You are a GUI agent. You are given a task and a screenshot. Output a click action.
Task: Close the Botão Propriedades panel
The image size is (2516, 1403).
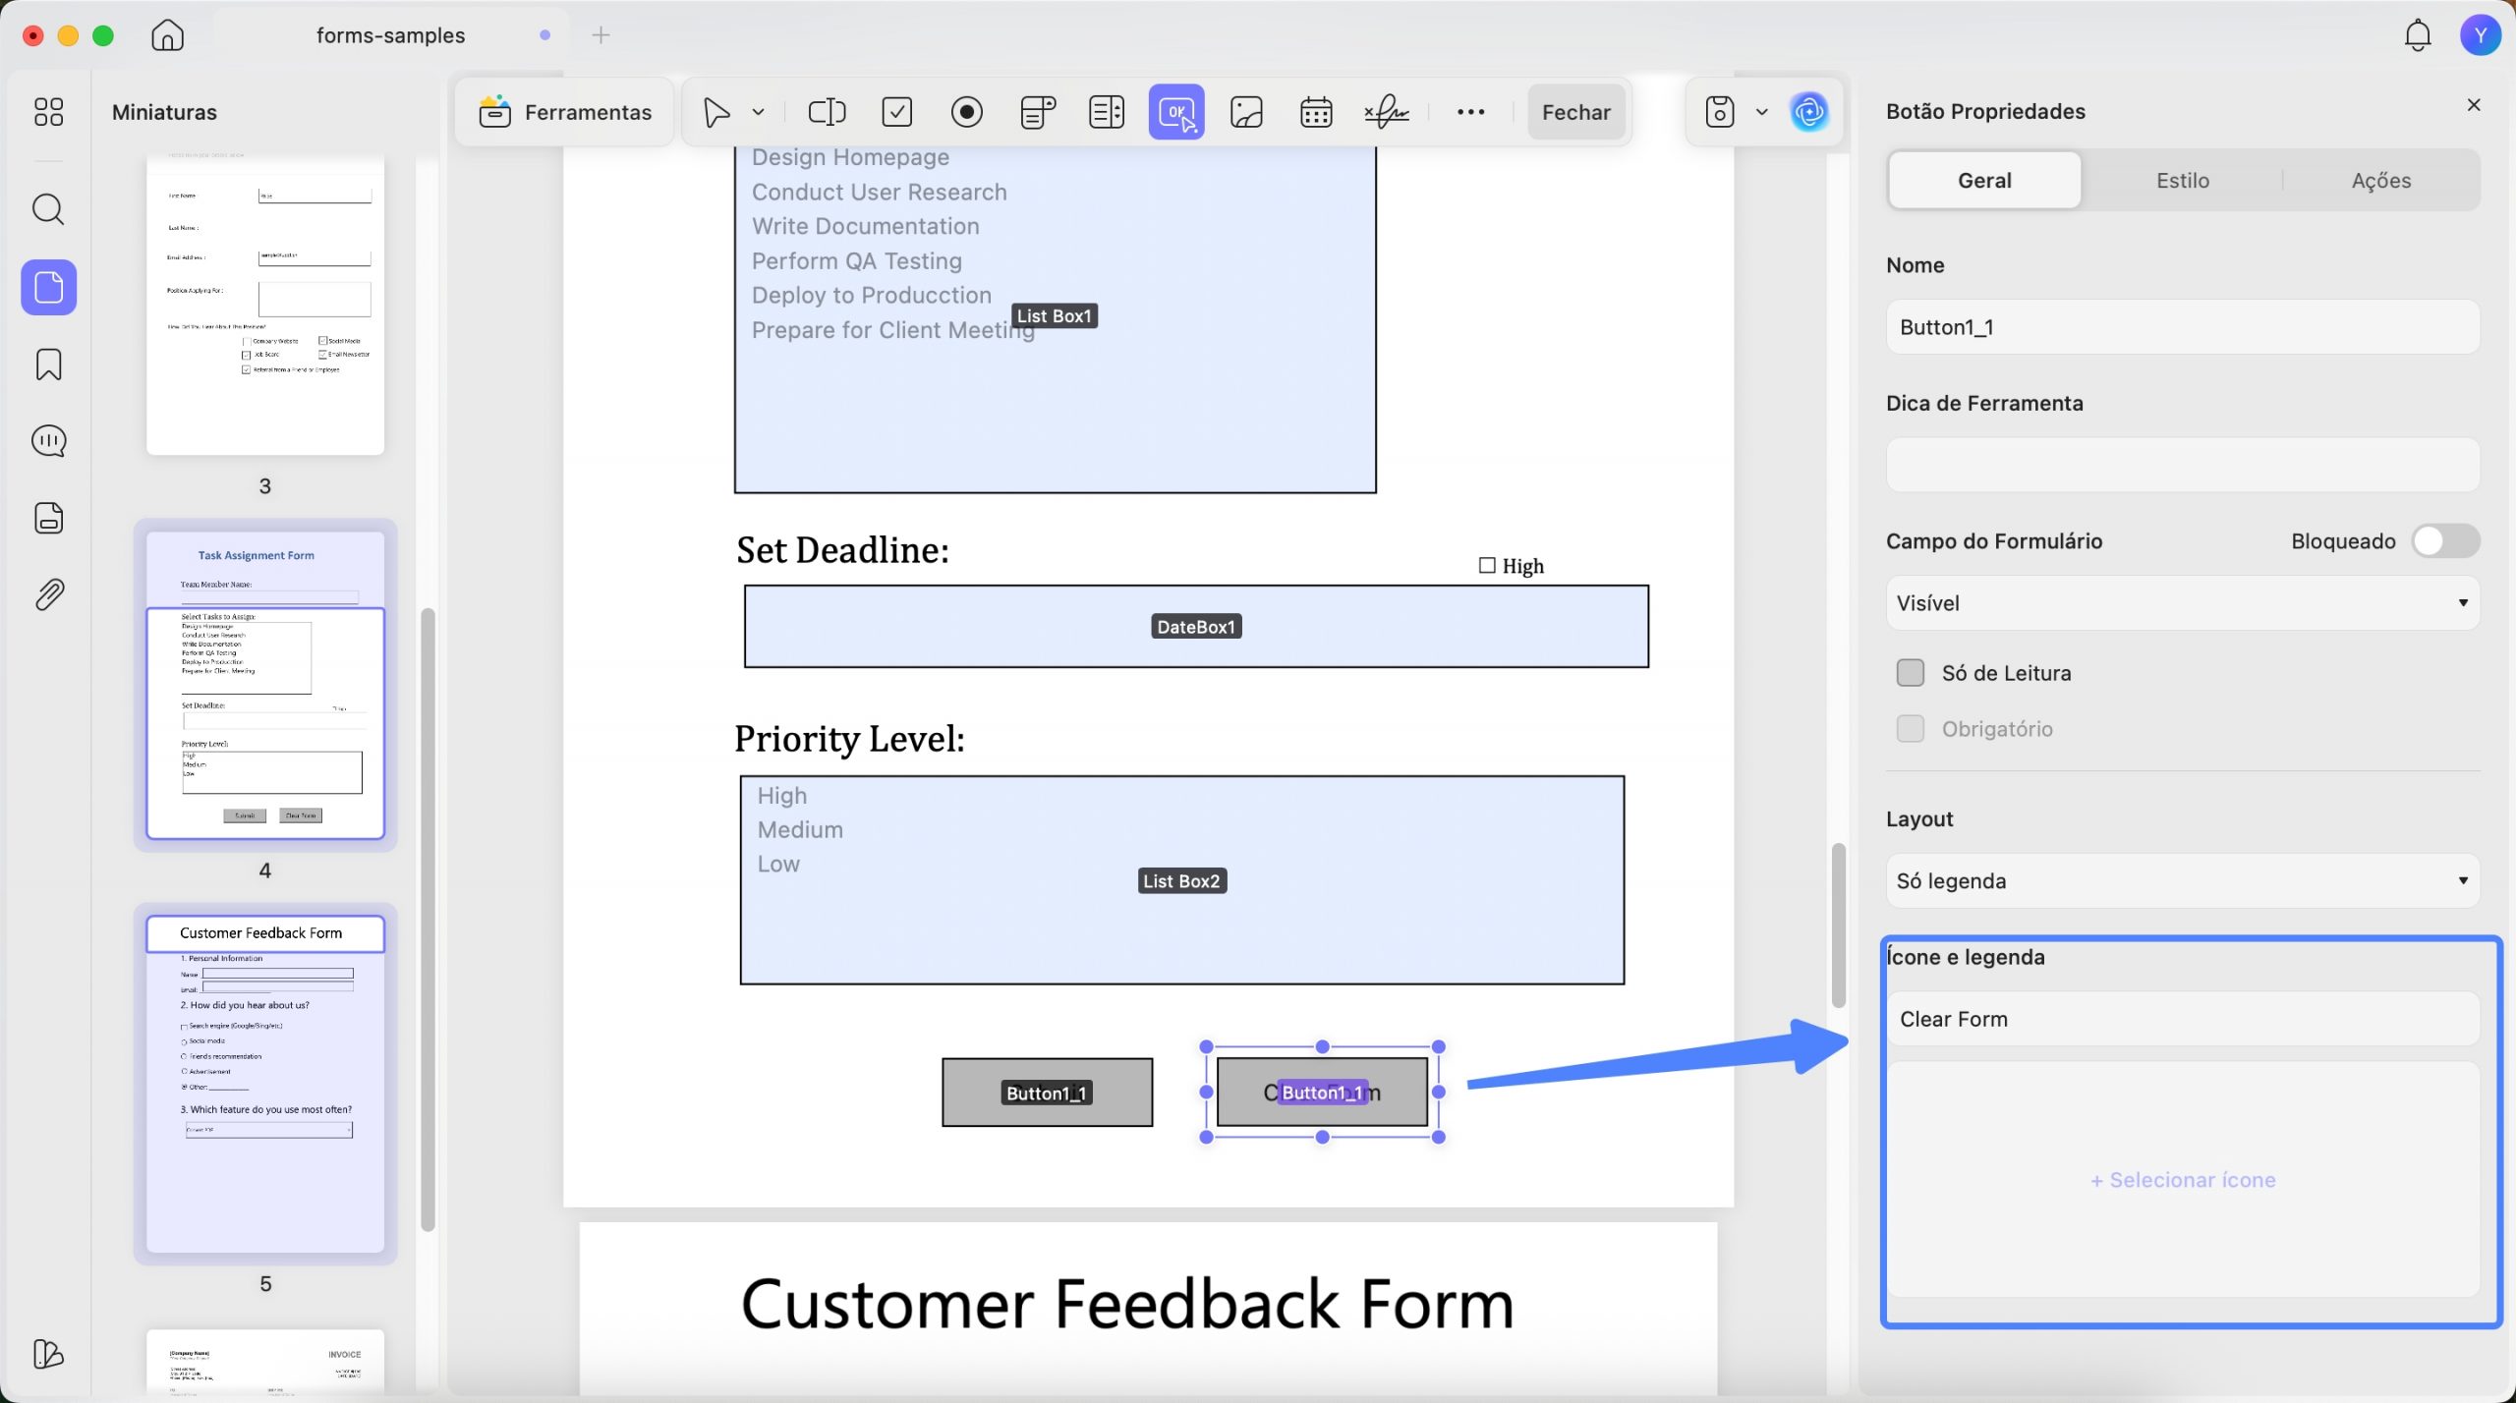[2474, 105]
